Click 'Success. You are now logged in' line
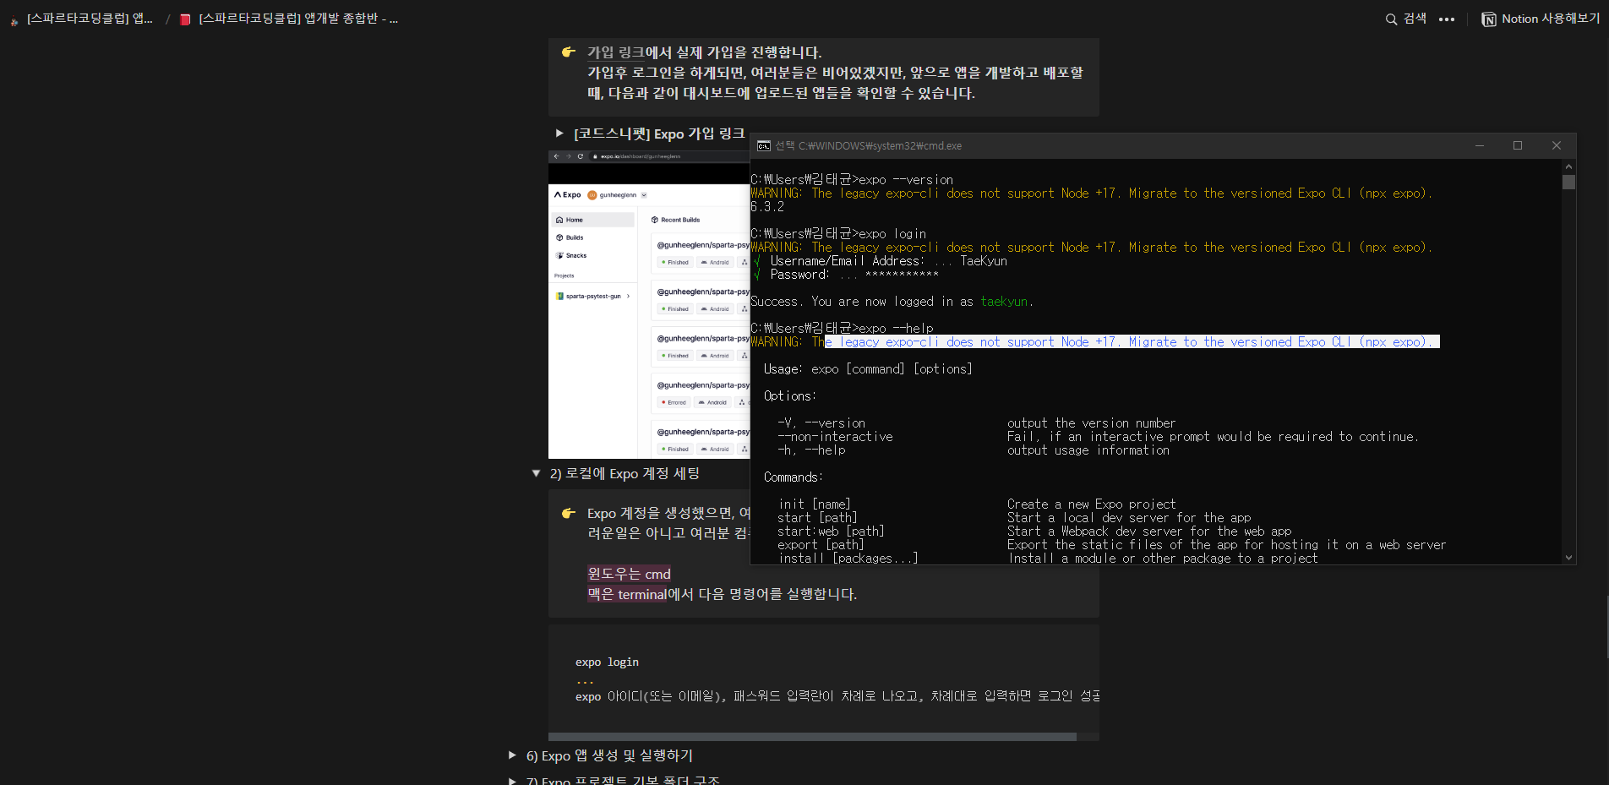The width and height of the screenshot is (1609, 785). 892,301
